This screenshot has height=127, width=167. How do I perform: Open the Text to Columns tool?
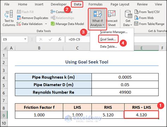(9, 18)
